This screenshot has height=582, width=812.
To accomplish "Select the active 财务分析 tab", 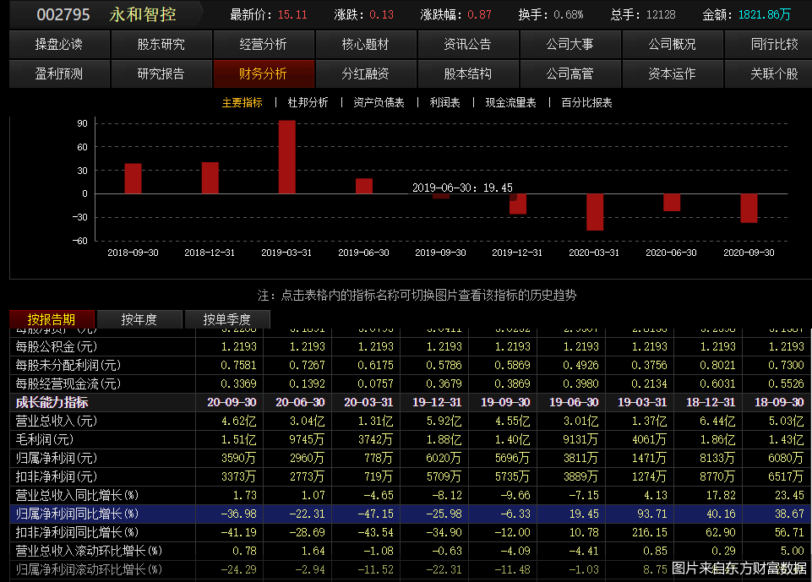I will coord(263,74).
